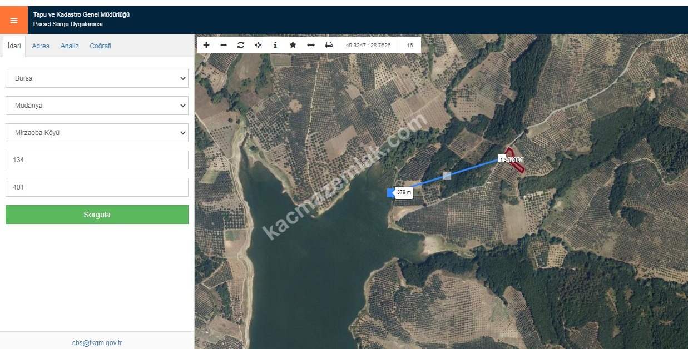This screenshot has height=349, width=688.
Task: Zoom out with the minus icon
Action: click(224, 45)
